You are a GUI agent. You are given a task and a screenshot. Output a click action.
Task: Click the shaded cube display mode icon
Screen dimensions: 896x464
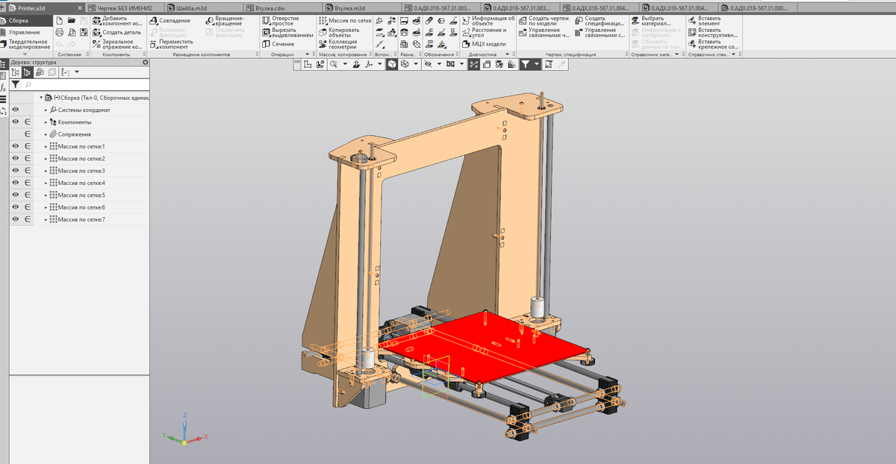click(x=392, y=65)
